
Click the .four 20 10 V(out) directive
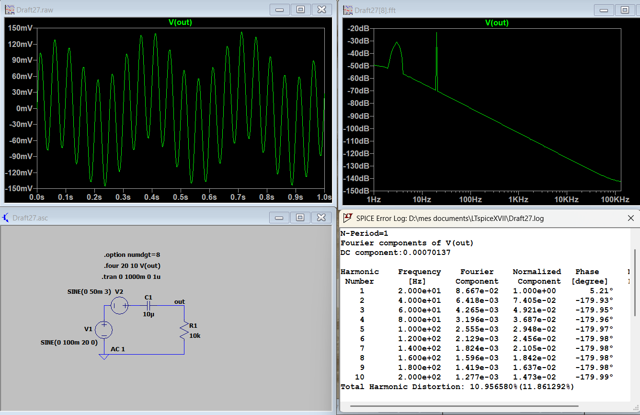coord(132,266)
